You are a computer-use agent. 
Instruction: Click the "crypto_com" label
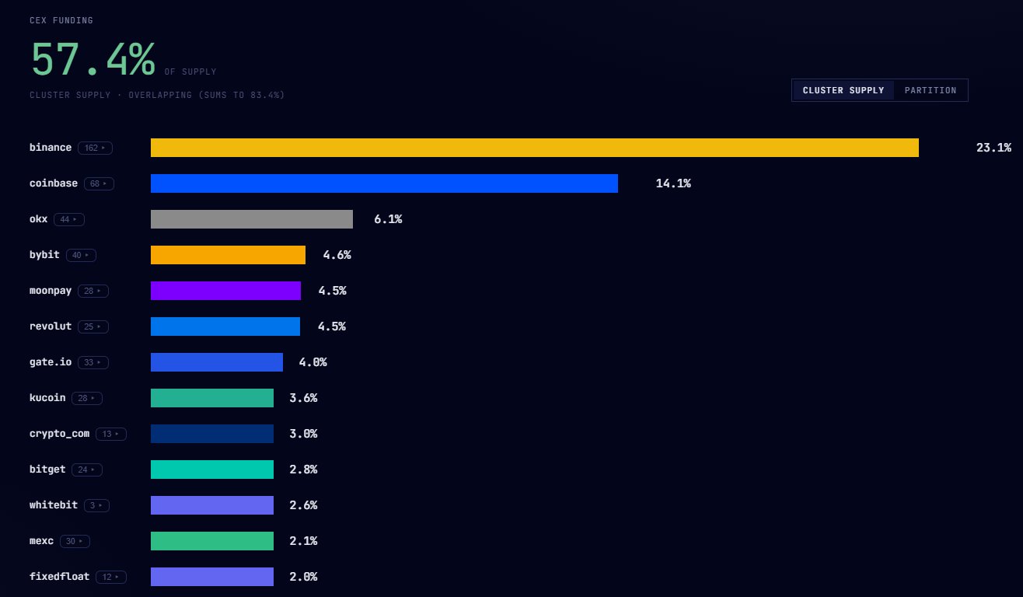[x=60, y=434]
